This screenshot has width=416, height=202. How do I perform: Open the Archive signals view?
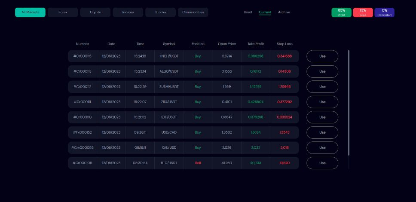point(284,12)
